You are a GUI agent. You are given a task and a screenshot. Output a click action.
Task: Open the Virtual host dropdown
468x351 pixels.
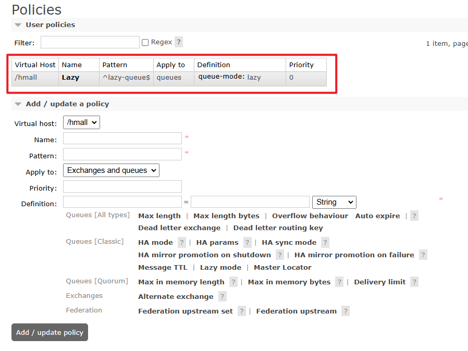pyautogui.click(x=81, y=122)
